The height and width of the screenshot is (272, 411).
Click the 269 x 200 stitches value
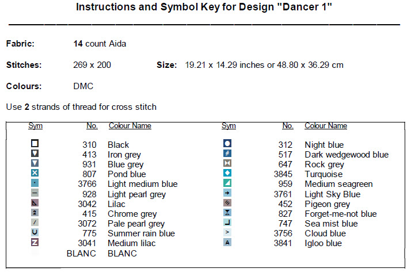pos(92,65)
